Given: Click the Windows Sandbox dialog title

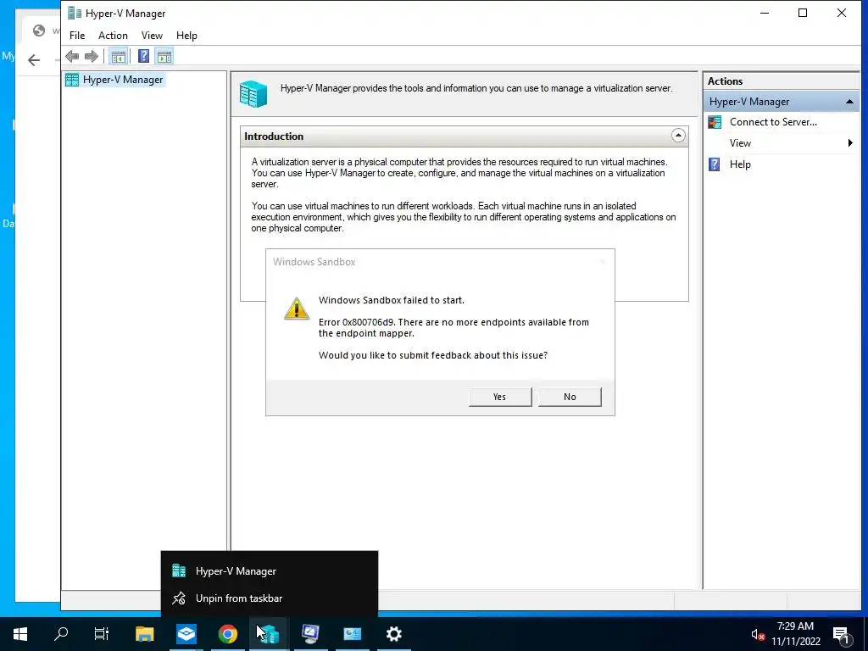Looking at the screenshot, I should (314, 262).
